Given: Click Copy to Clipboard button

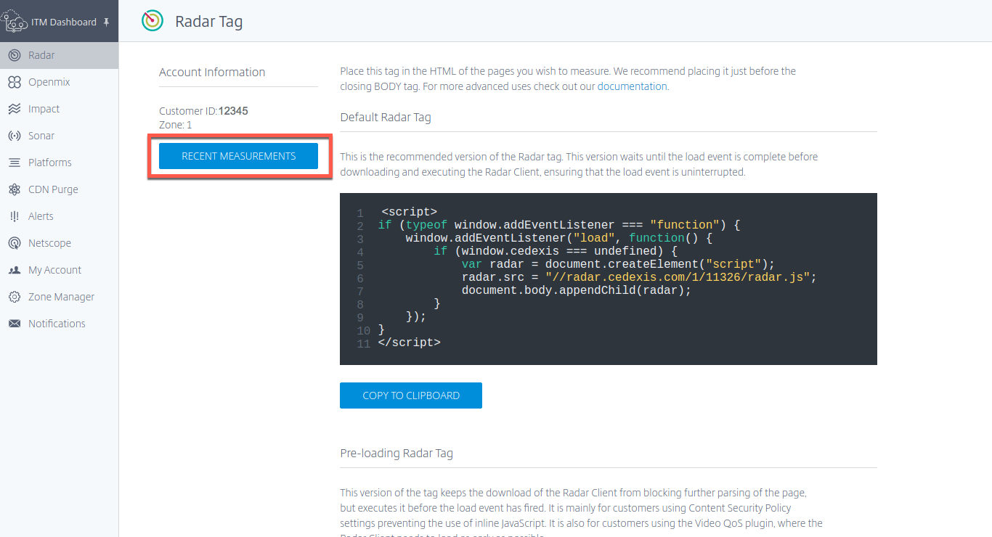Looking at the screenshot, I should click(411, 395).
